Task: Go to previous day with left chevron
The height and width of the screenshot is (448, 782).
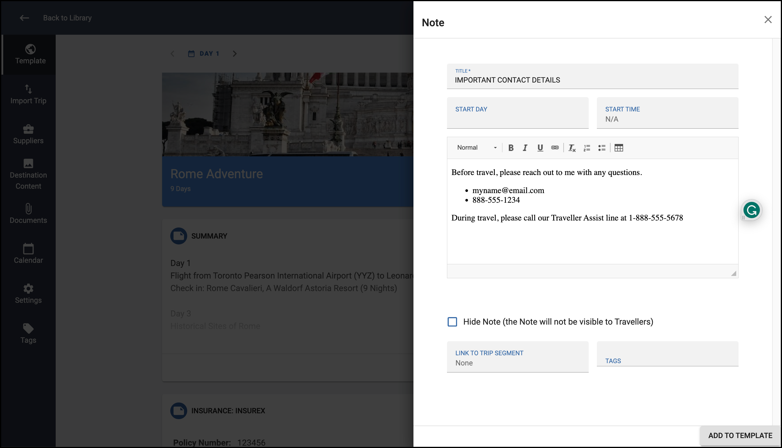Action: (172, 54)
